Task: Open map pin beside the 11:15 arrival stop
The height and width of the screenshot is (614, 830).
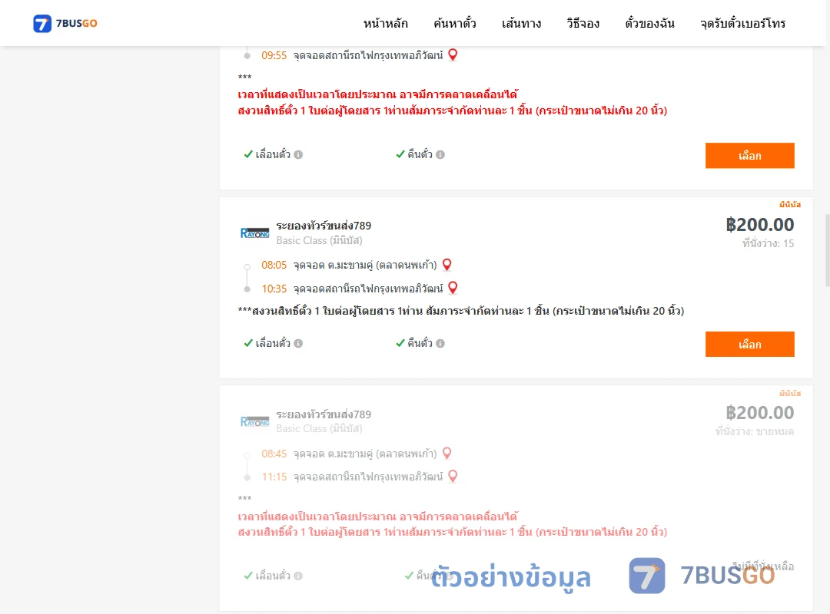Action: click(x=453, y=477)
